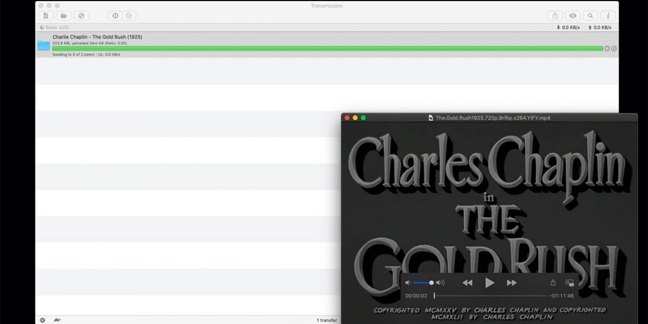Pause the Gold Rush torrent with its pause icon
Viewport: 648px width, 324px height.
click(607, 48)
